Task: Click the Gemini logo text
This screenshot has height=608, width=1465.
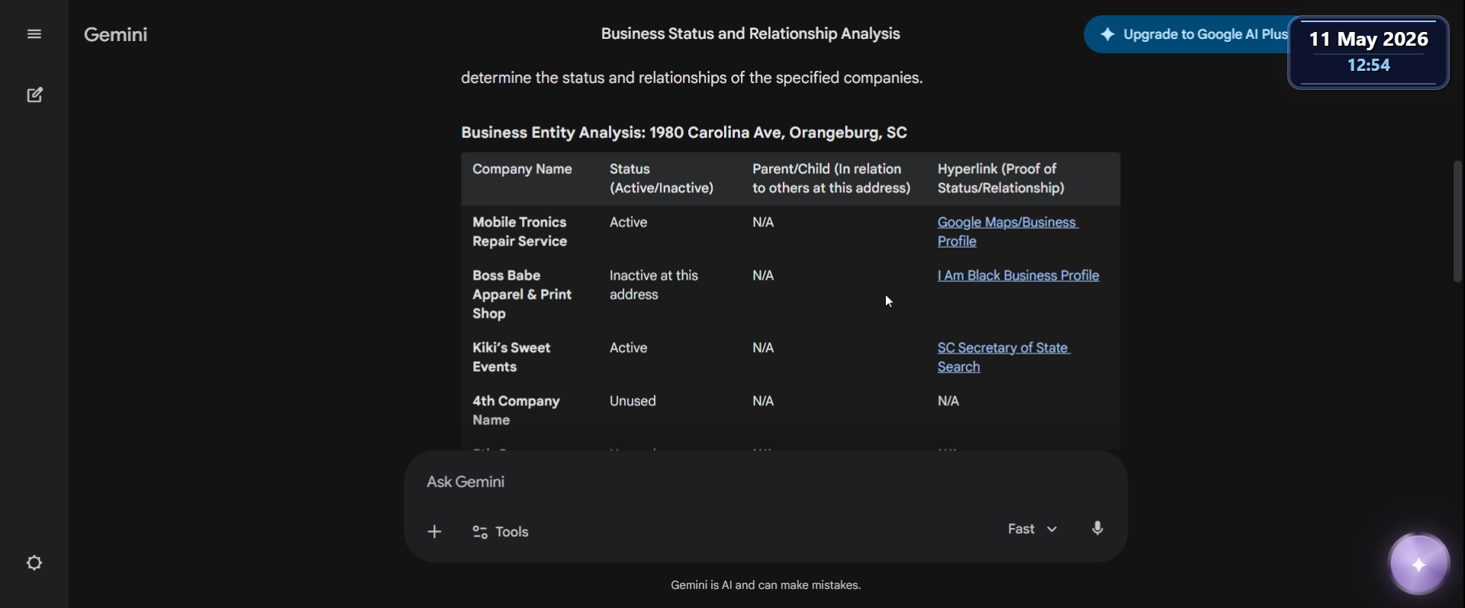Action: (115, 34)
